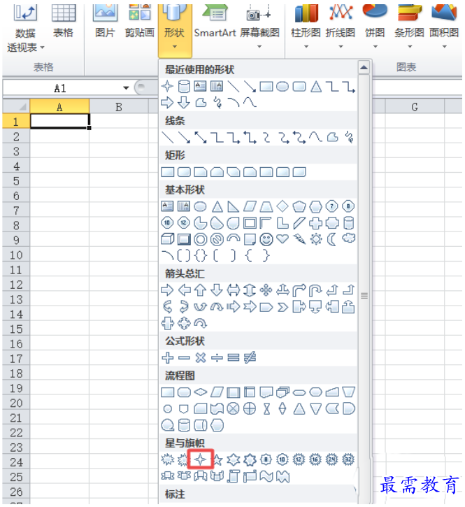Choose the heart shape
The width and height of the screenshot is (465, 507).
coord(282,239)
